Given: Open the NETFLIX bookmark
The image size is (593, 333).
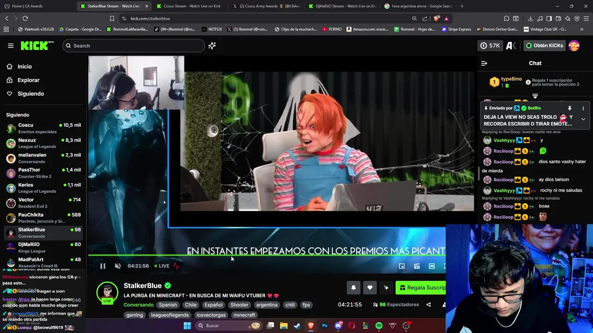Looking at the screenshot, I should pyautogui.click(x=212, y=29).
